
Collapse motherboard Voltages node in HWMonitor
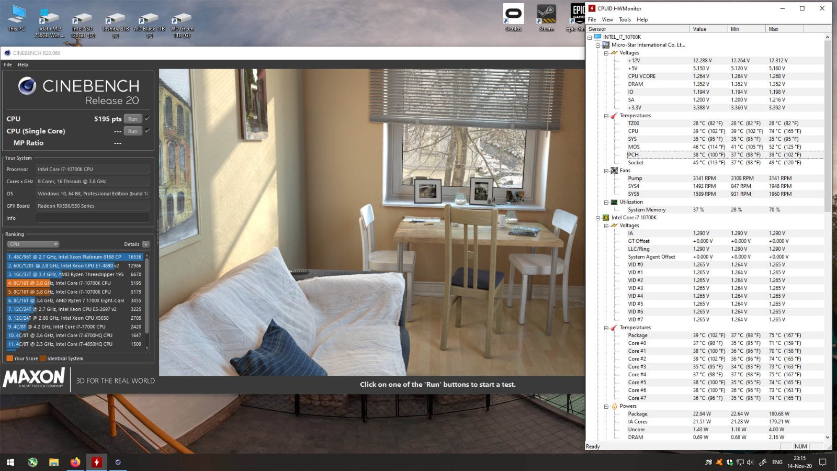point(606,53)
